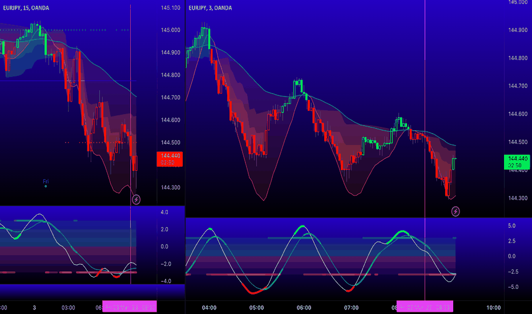Click 144.500 on the right chart price axis
Viewport: 532px width, 314px height.
[518, 142]
